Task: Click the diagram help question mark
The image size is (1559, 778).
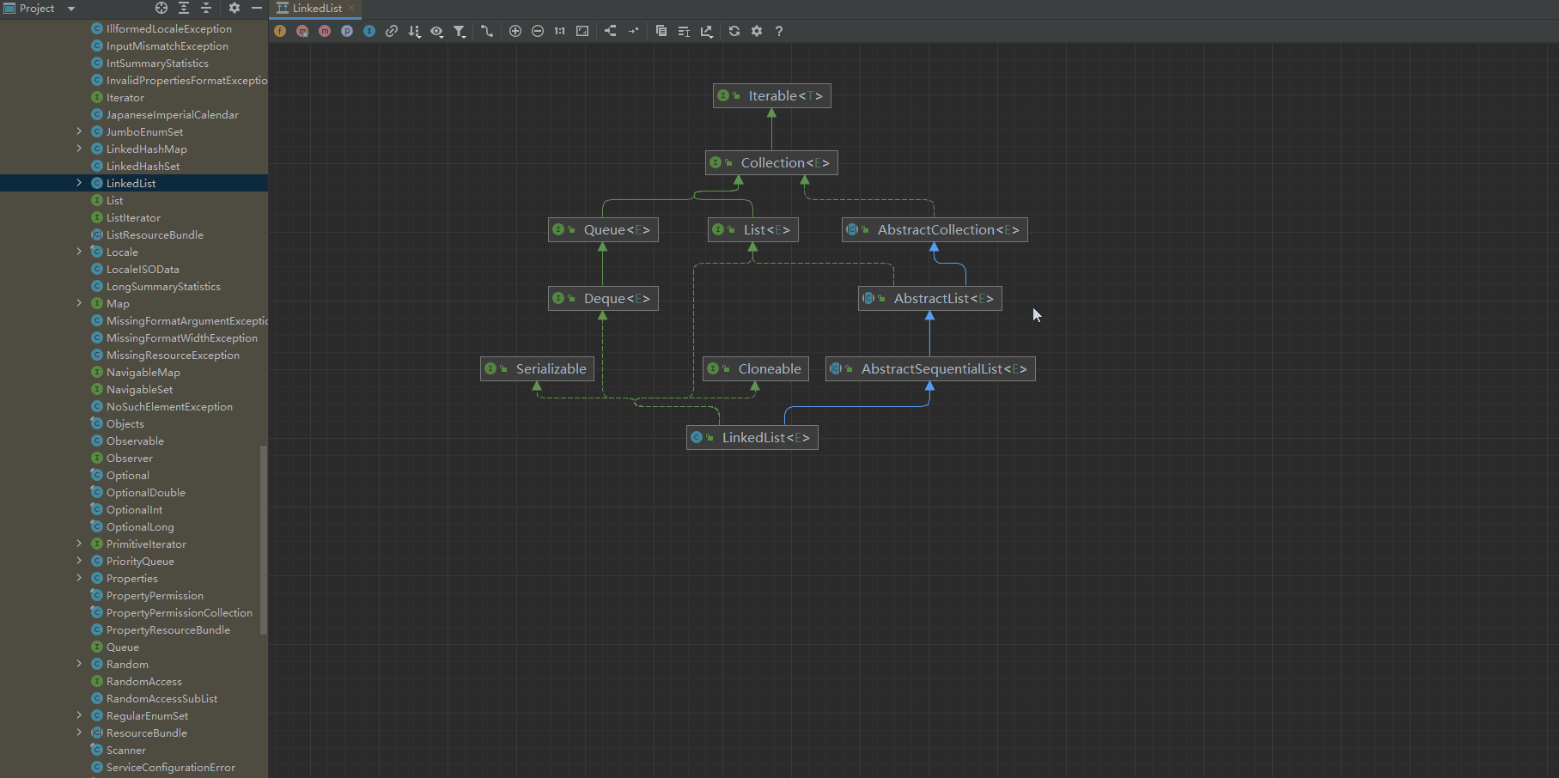Action: 779,31
